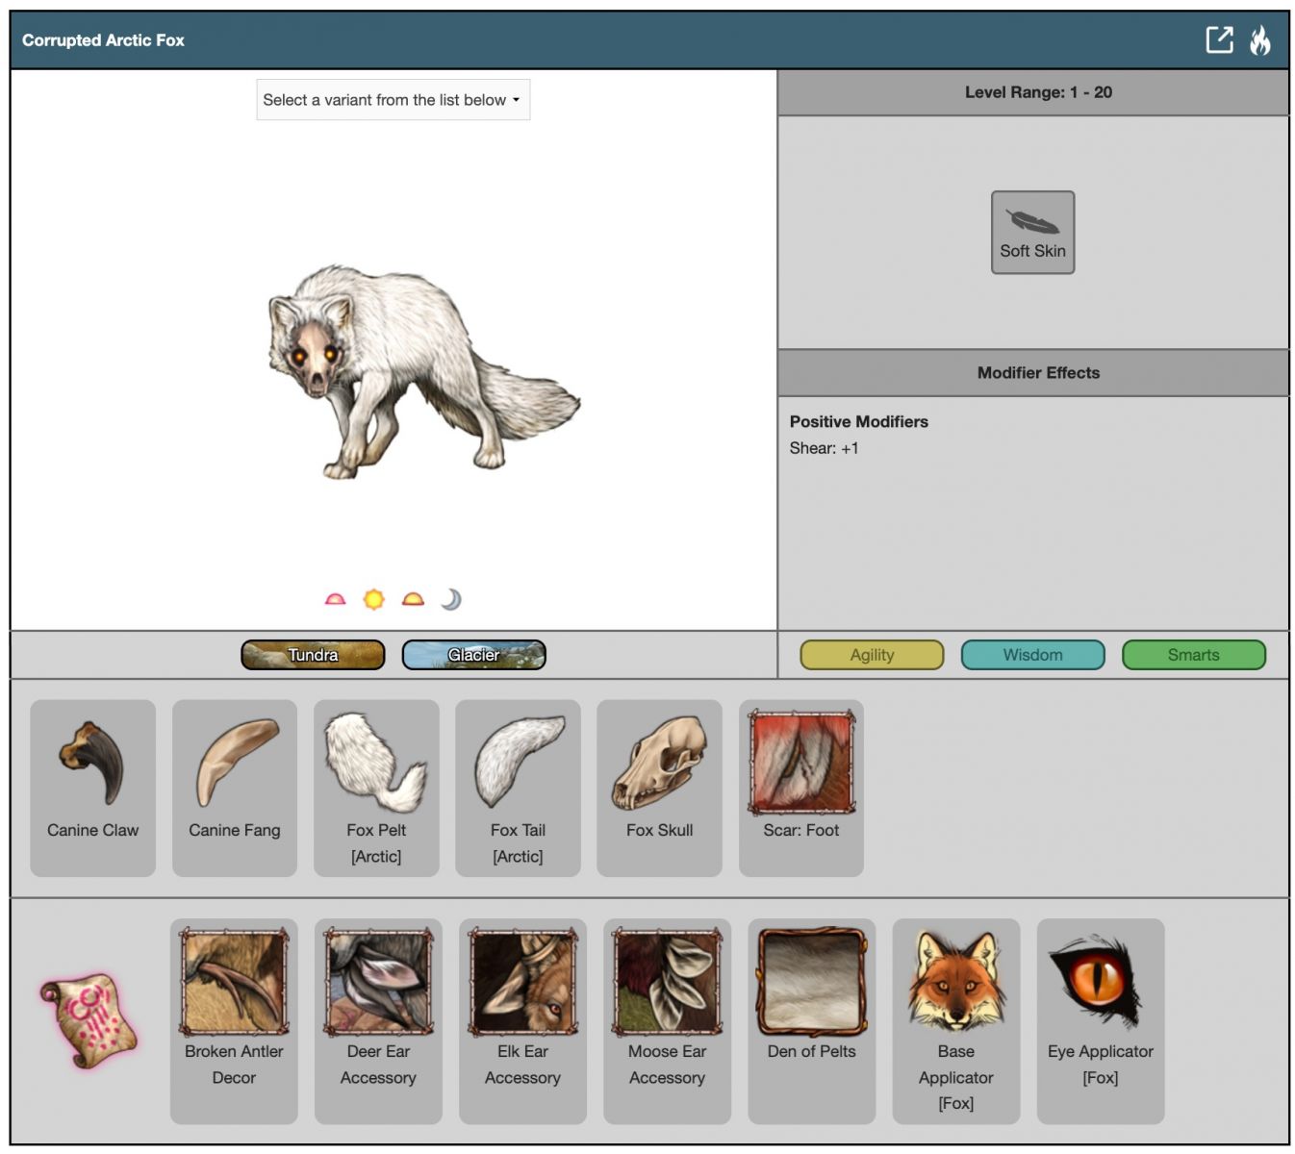The width and height of the screenshot is (1295, 1154).
Task: Select the Glacier biome tag
Action: coord(473,655)
